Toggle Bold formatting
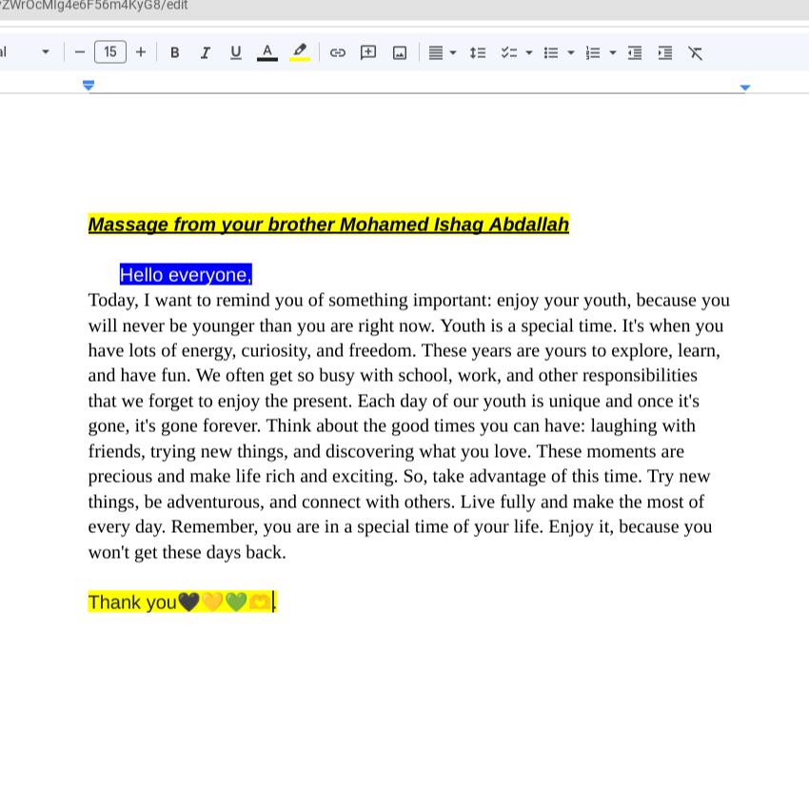The image size is (809, 809). click(x=175, y=52)
